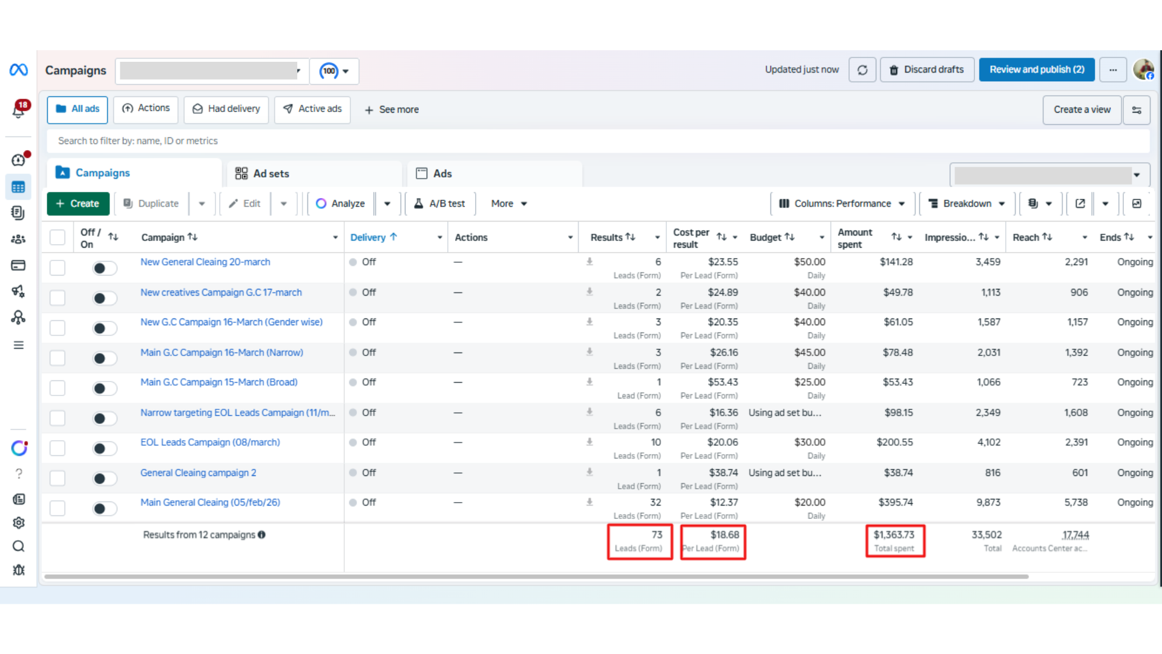Open notifications bell with 18 badge
Image resolution: width=1162 pixels, height=654 pixels.
point(19,110)
